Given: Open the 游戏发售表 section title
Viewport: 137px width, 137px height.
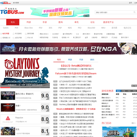Looking at the screenshot, I should pos(108,91).
